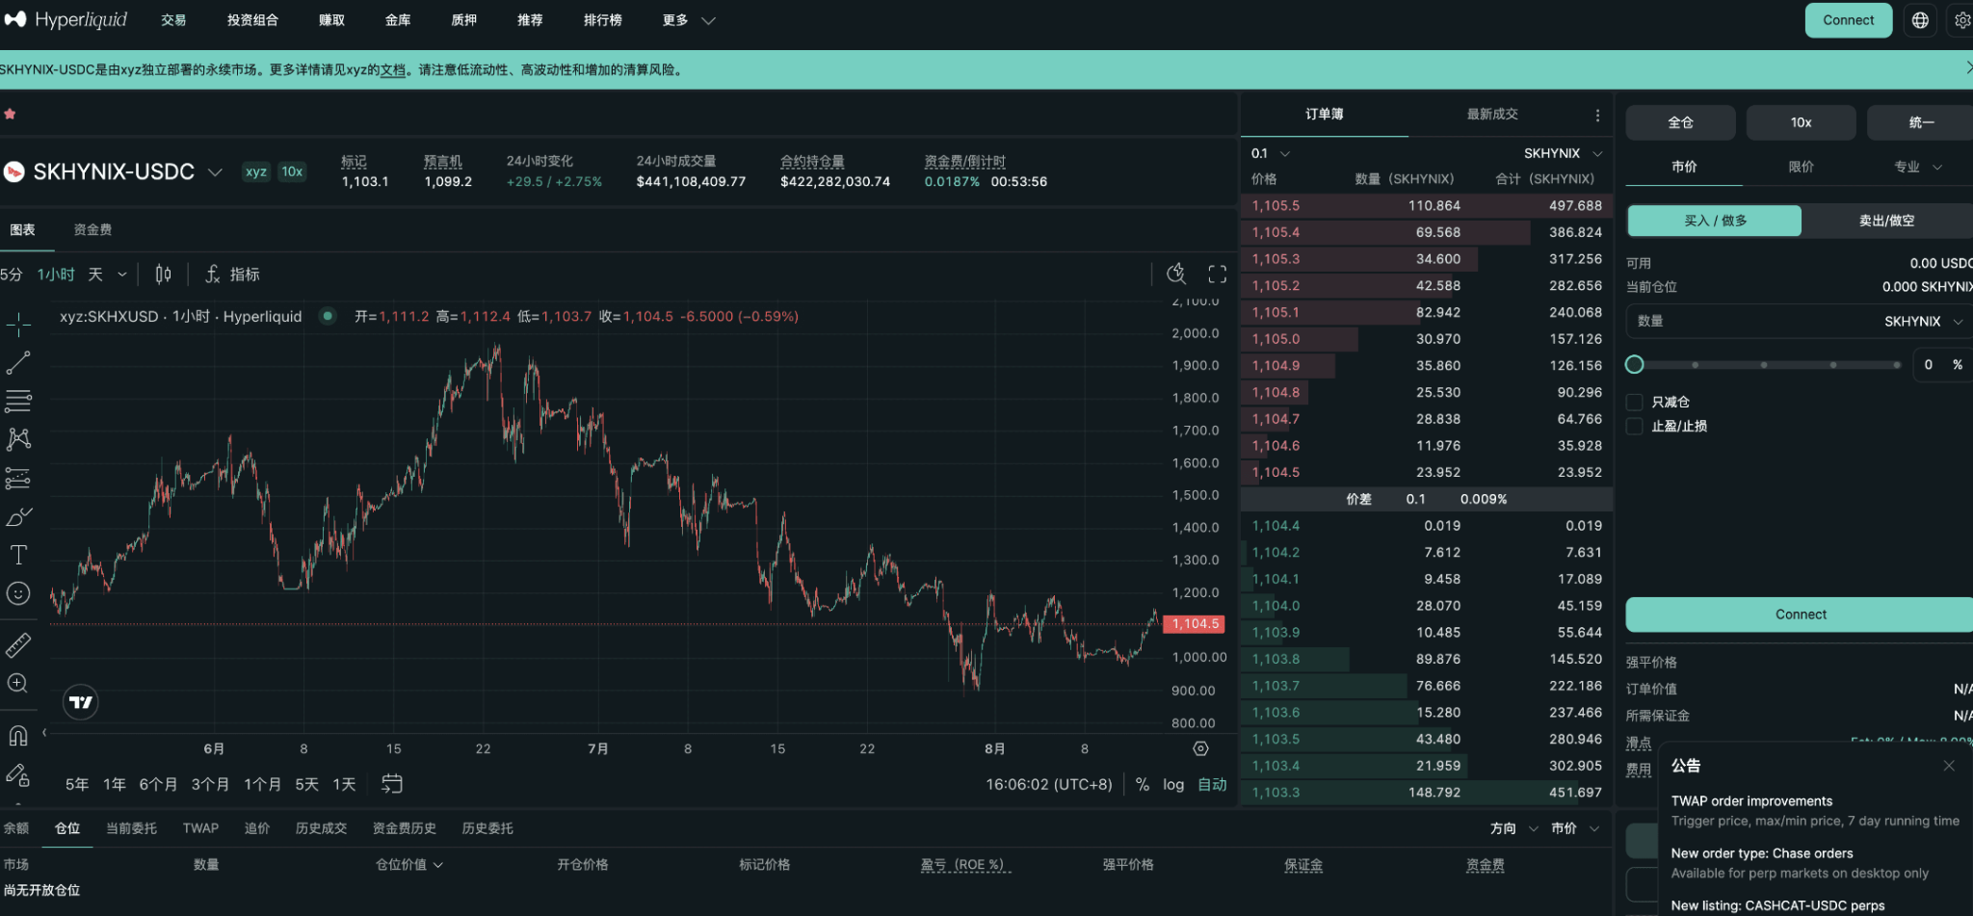The image size is (1973, 916).
Task: Click the top-right Connect button
Action: point(1848,20)
